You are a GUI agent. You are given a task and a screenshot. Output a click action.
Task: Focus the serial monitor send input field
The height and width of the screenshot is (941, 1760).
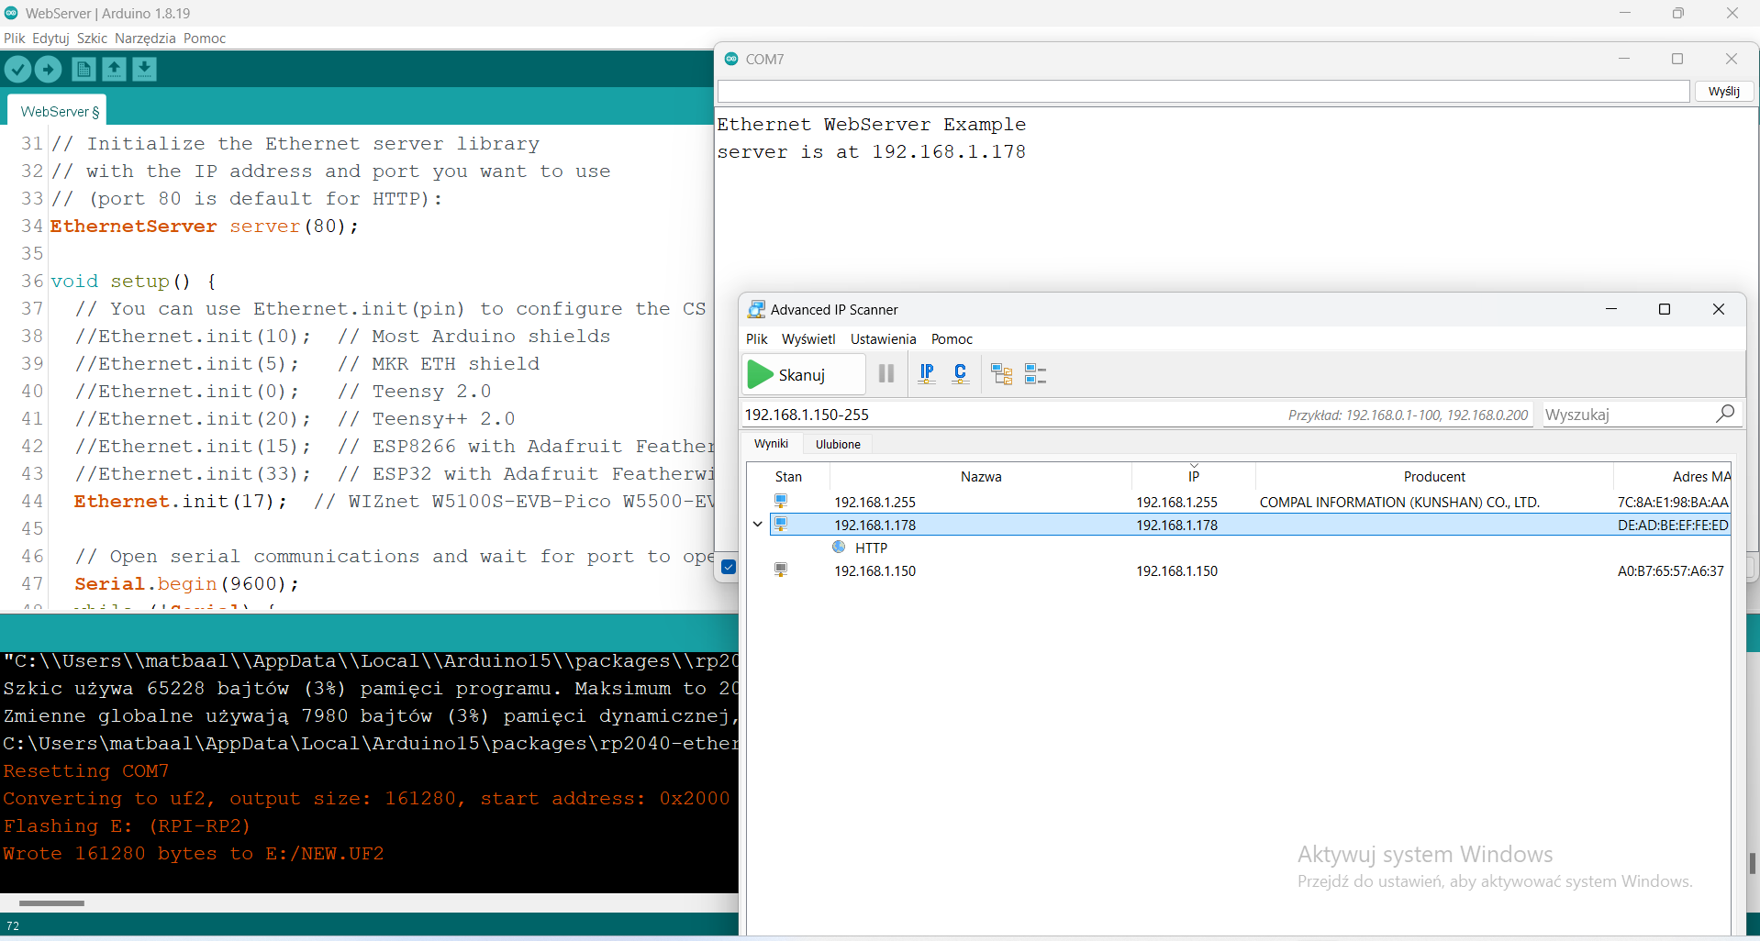1203,91
